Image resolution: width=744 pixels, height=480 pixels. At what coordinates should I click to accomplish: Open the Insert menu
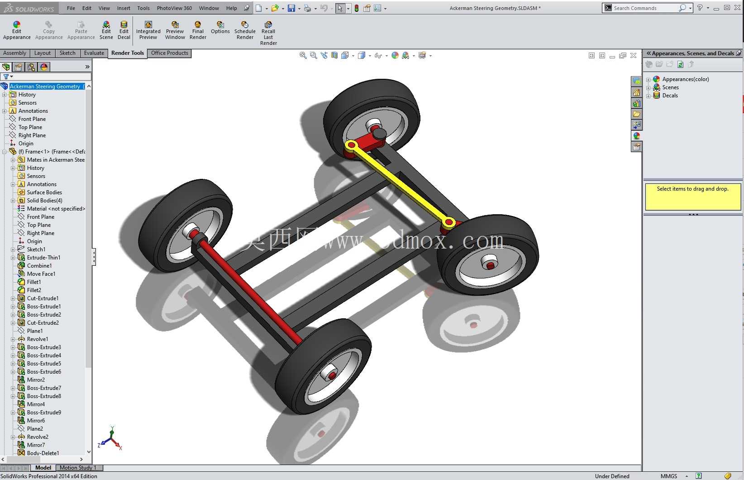coord(124,8)
